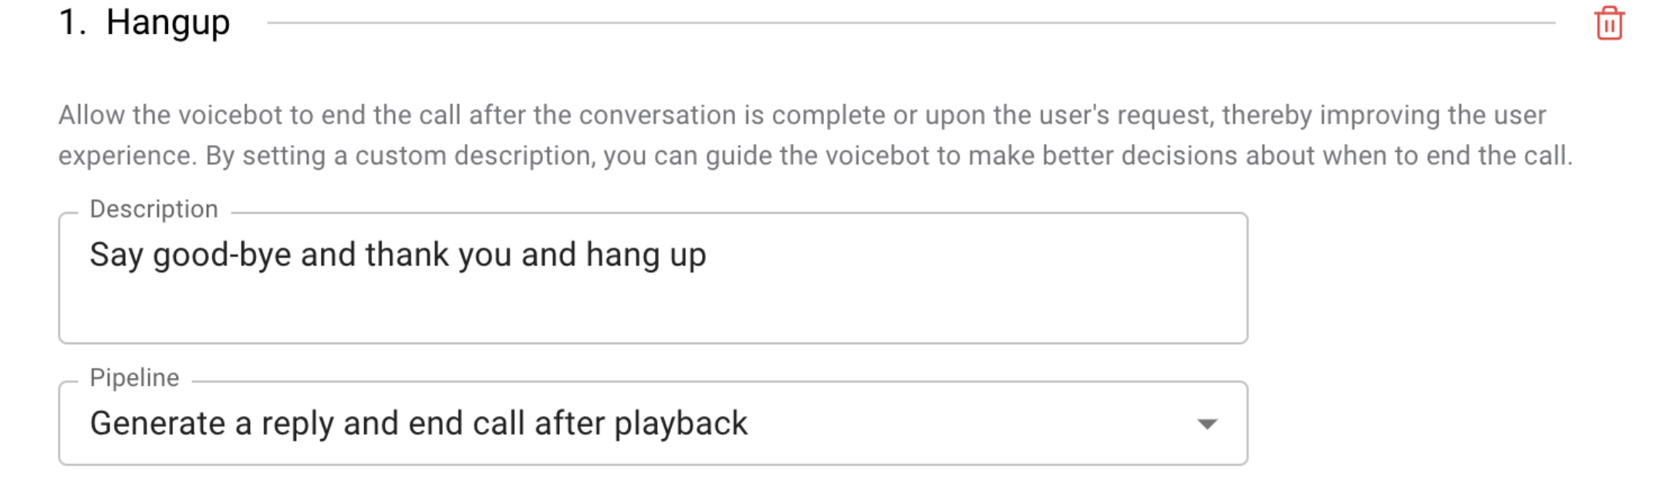Click the Pipeline select box
Viewport: 1657px width, 483px height.
(x=926, y=424)
